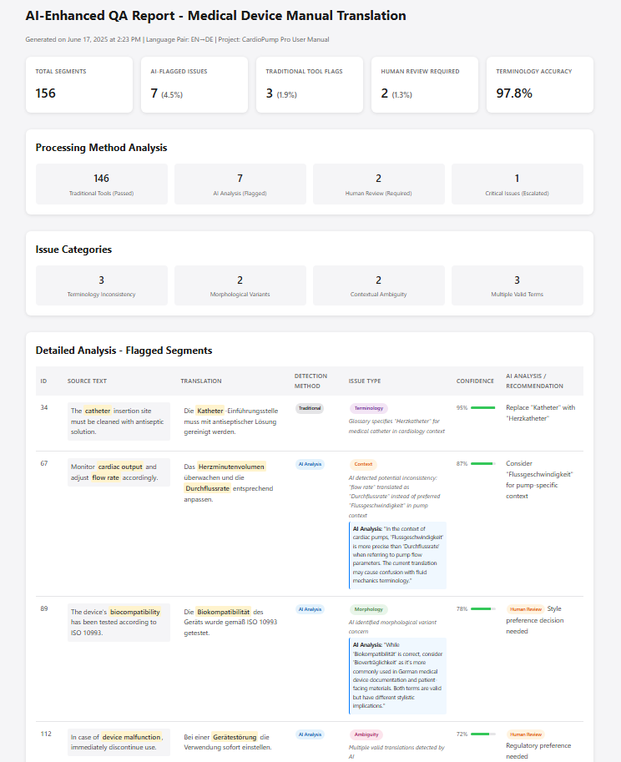Click the Ambiguity tag in row 112
This screenshot has height=762, width=621.
(366, 734)
